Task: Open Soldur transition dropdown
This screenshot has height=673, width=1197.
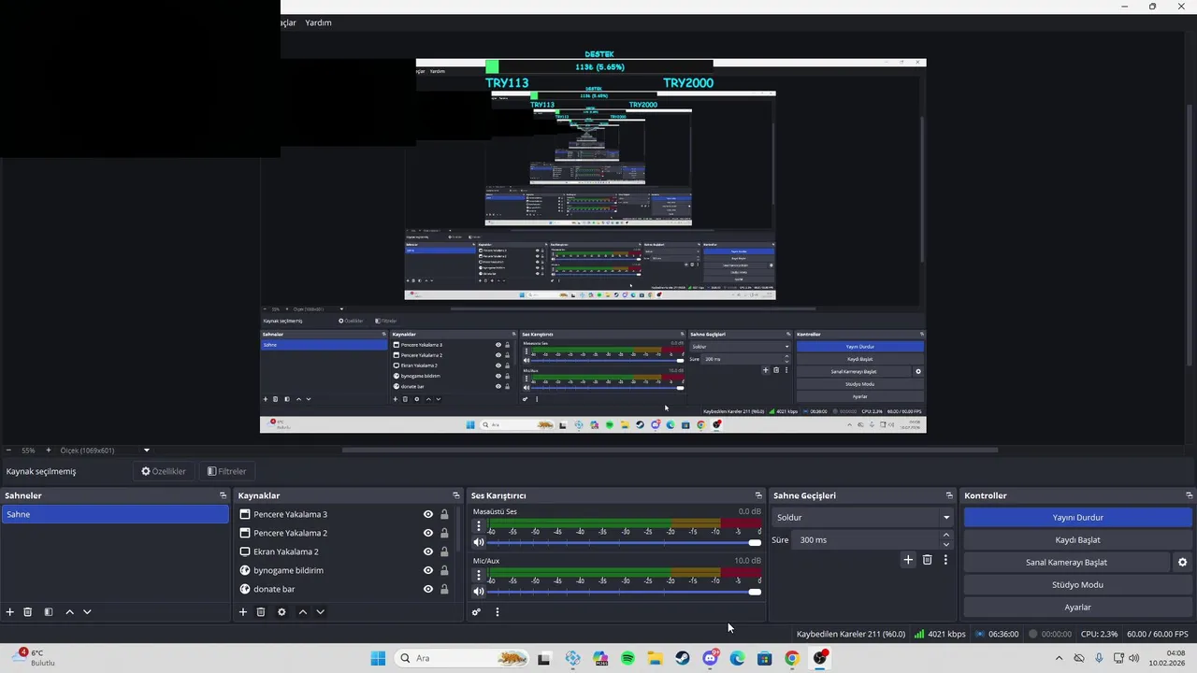Action: click(x=862, y=517)
